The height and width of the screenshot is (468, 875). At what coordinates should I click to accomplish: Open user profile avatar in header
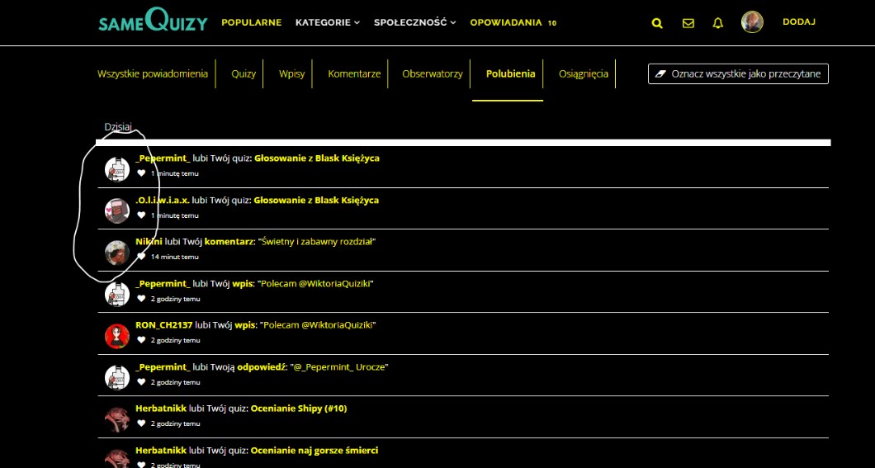751,22
